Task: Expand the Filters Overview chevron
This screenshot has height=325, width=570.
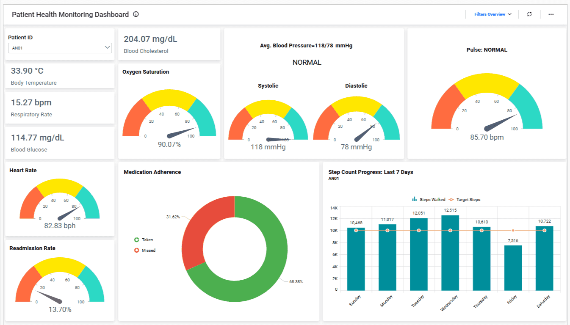Action: click(x=509, y=14)
